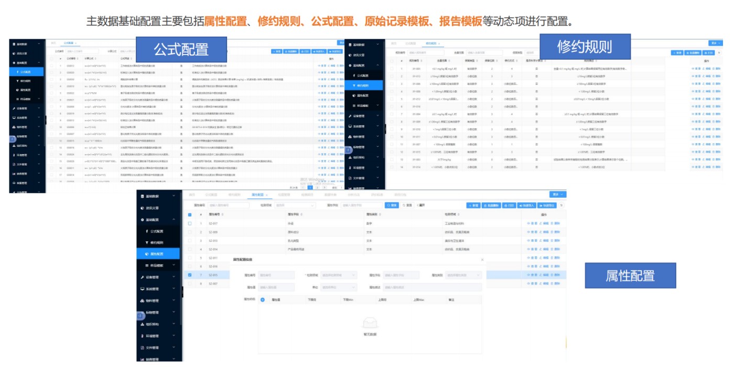
Task: Click the edit pencil icon on SZ-017 row
Action: click(x=540, y=224)
